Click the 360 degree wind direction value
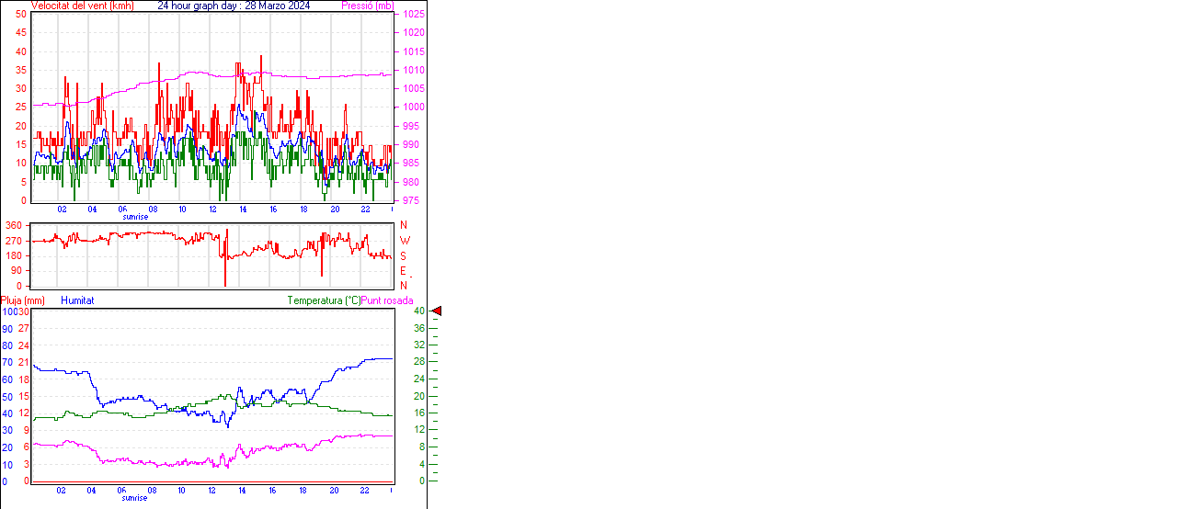 pos(13,225)
